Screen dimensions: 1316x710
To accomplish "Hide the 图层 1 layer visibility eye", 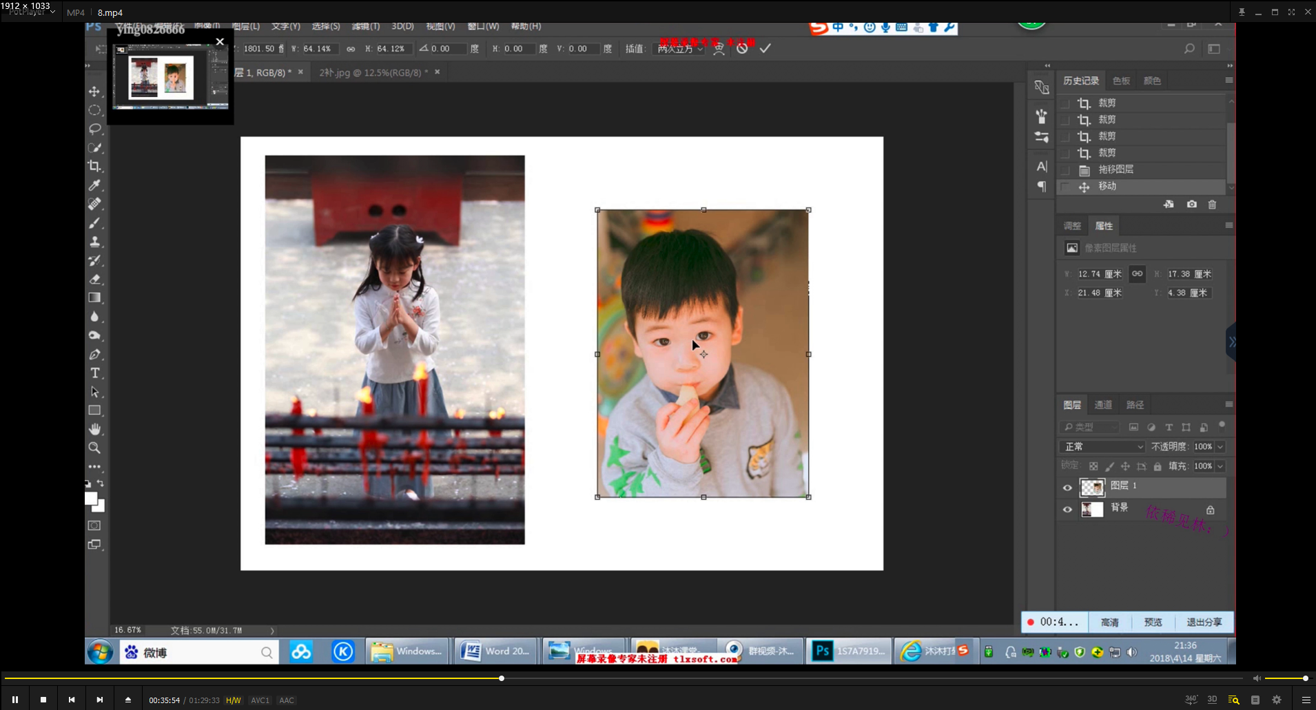I will tap(1067, 488).
